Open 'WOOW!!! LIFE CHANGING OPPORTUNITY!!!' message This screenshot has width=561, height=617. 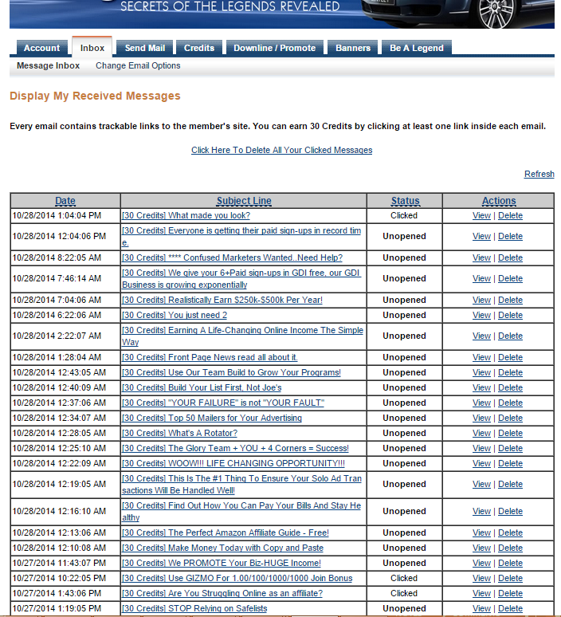(x=233, y=463)
